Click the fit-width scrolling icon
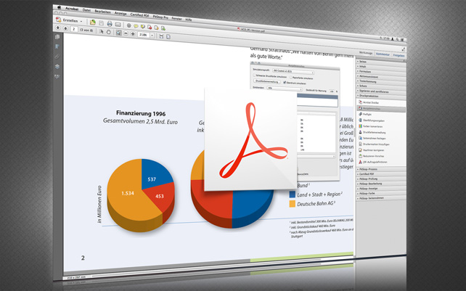The image size is (466, 291). [161, 36]
